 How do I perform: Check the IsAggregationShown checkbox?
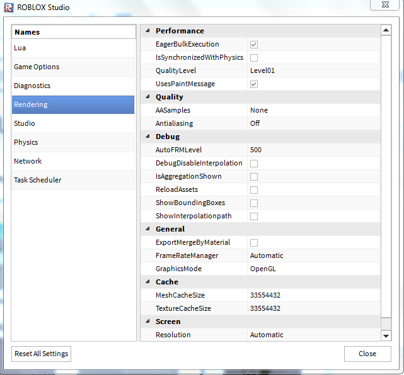click(x=254, y=177)
